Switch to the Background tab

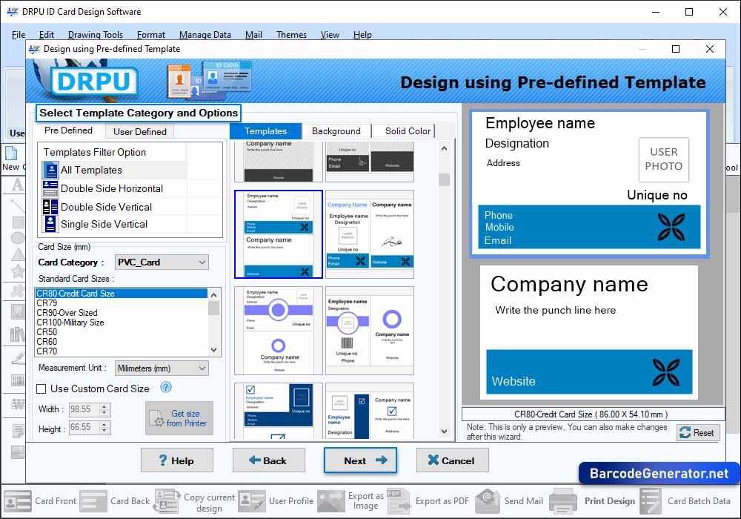click(x=336, y=131)
